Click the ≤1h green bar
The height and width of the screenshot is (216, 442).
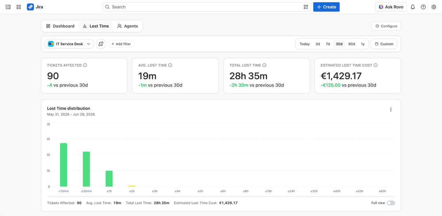109,178
